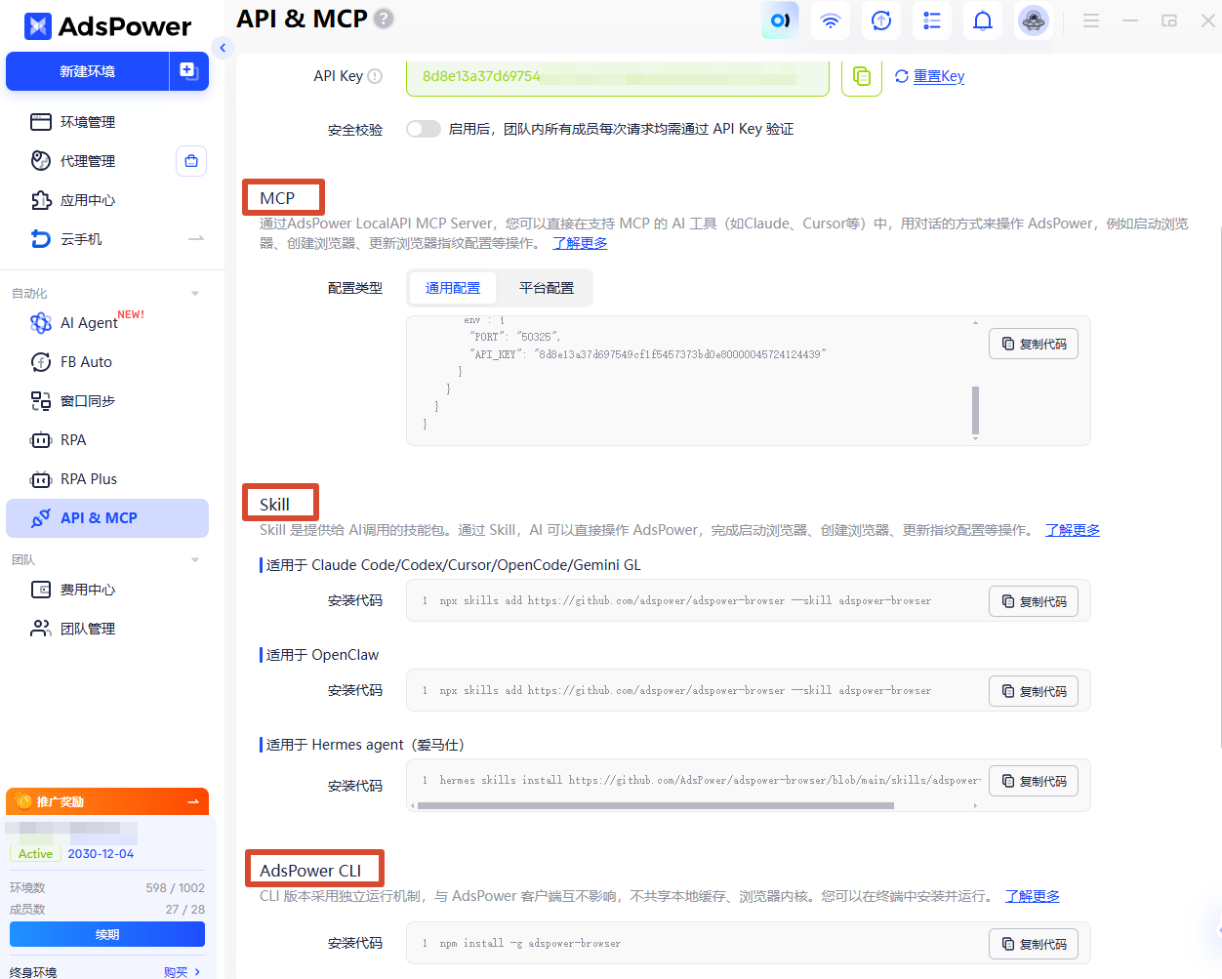Copy the AdsPower CLI npm install code
The height and width of the screenshot is (979, 1222).
click(x=1034, y=944)
